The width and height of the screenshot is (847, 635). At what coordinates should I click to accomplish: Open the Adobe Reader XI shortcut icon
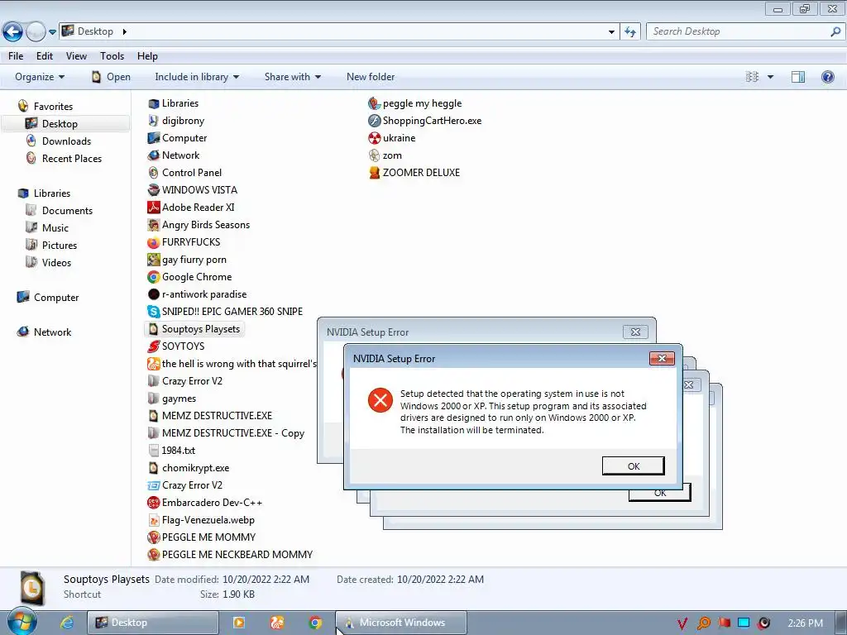pos(153,208)
